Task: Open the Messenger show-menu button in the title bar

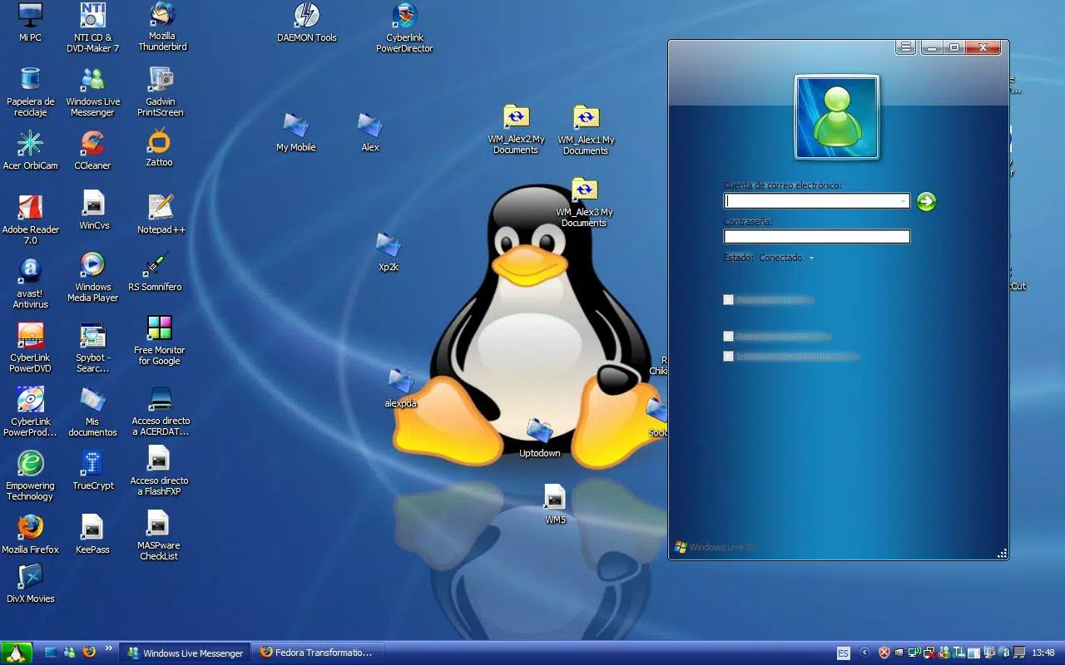Action: 906,47
